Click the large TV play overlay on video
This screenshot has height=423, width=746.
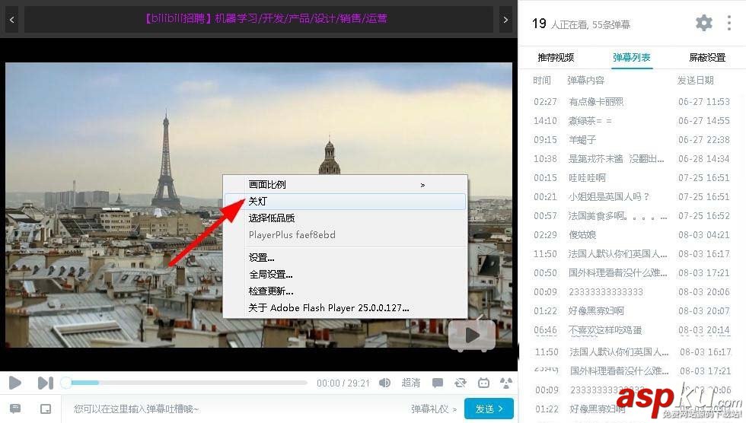(x=472, y=335)
